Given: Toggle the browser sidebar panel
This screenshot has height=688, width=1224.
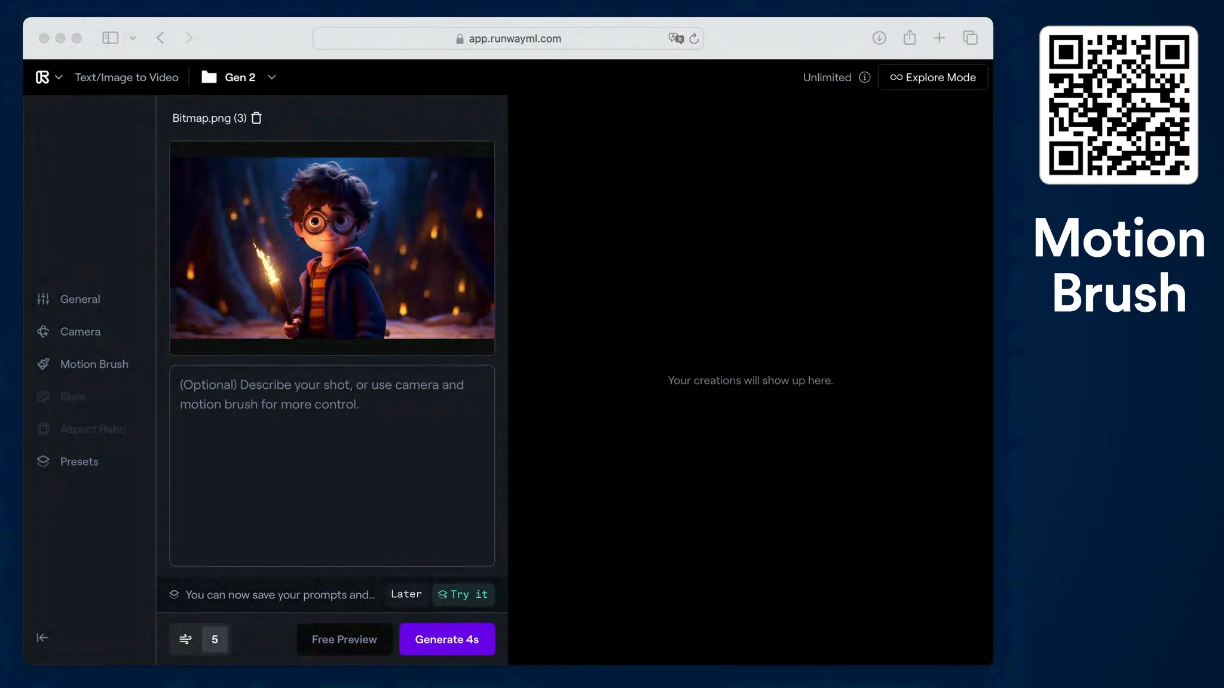Looking at the screenshot, I should pos(110,38).
